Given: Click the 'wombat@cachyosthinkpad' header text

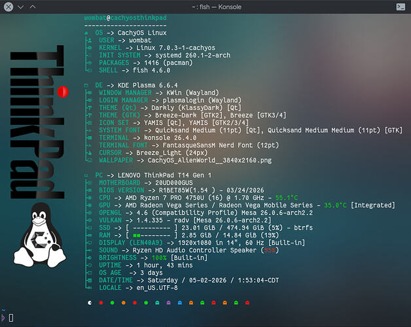Looking at the screenshot, I should (x=125, y=18).
